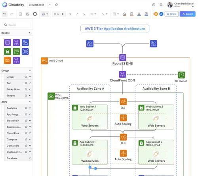Favorite the Group category star
The height and width of the screenshot is (176, 198).
(26, 77)
